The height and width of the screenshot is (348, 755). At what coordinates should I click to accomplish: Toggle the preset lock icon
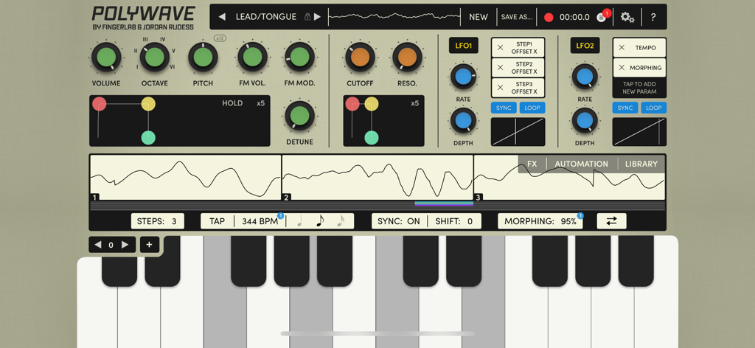click(307, 17)
